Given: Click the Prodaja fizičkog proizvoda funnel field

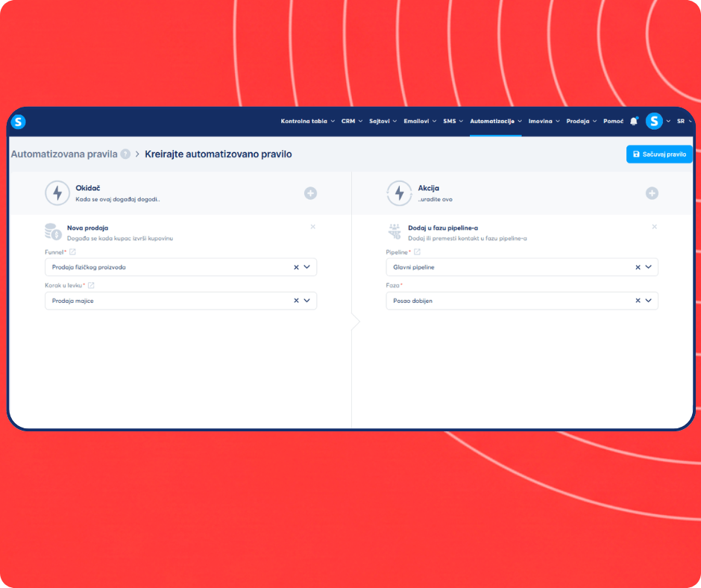Looking at the screenshot, I should tap(180, 267).
